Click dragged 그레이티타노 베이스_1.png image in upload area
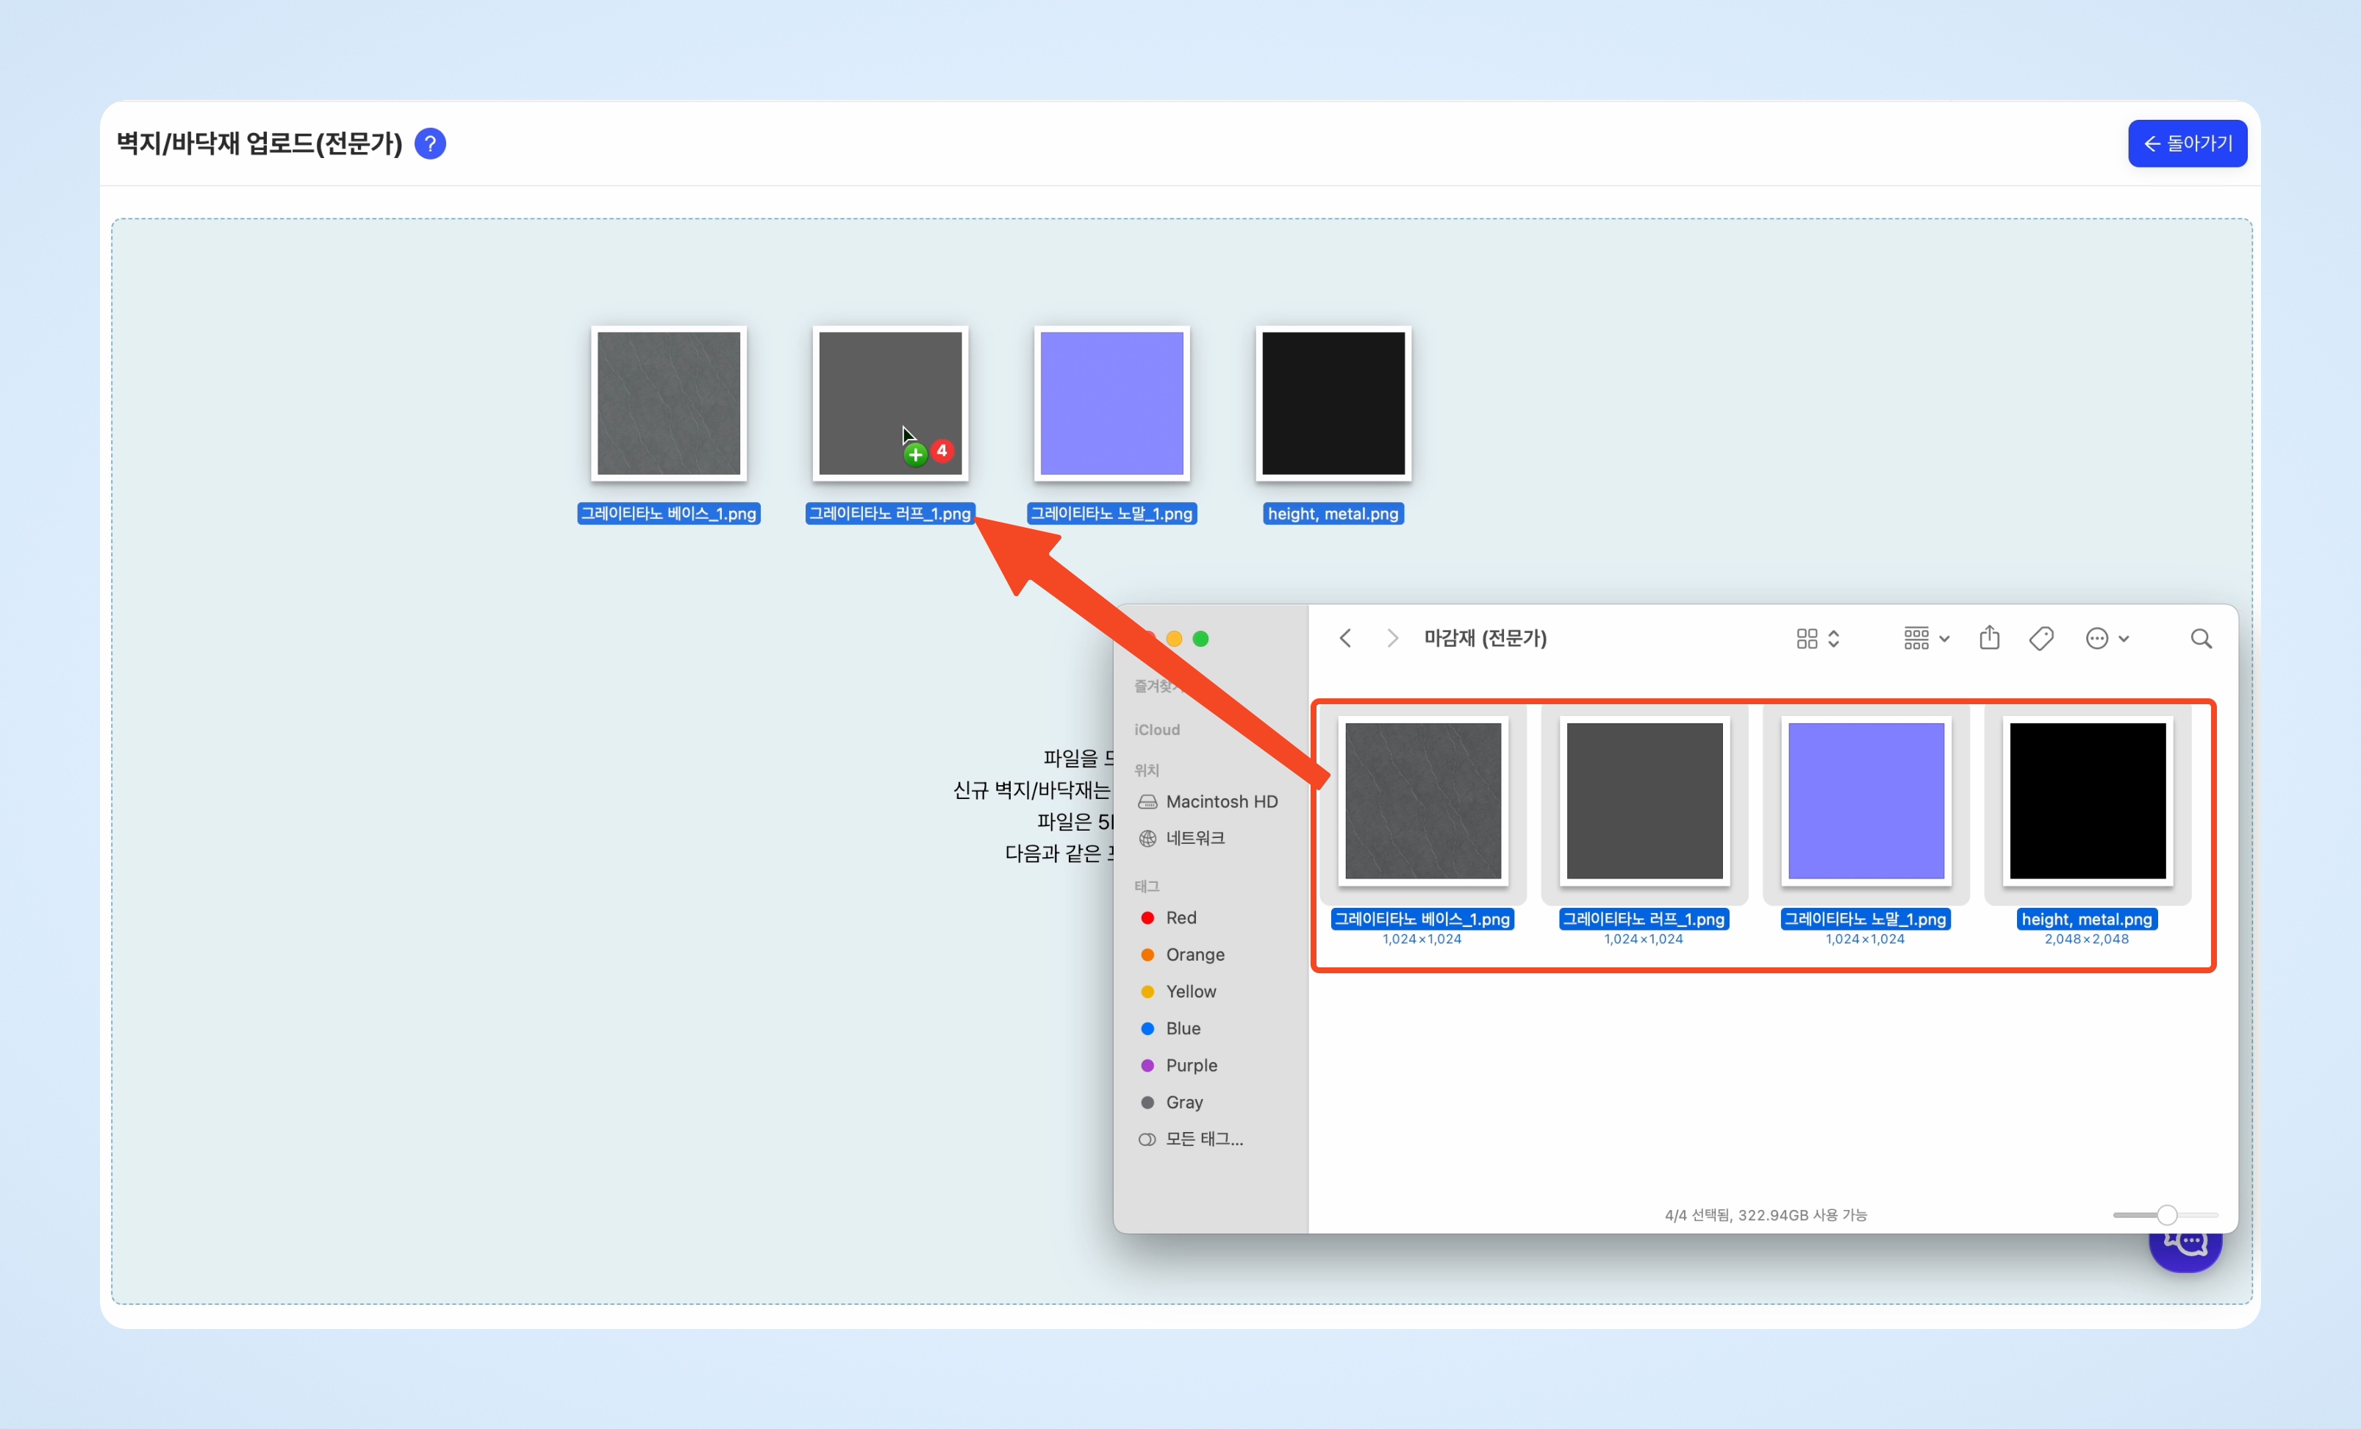The width and height of the screenshot is (2361, 1429). pos(669,404)
